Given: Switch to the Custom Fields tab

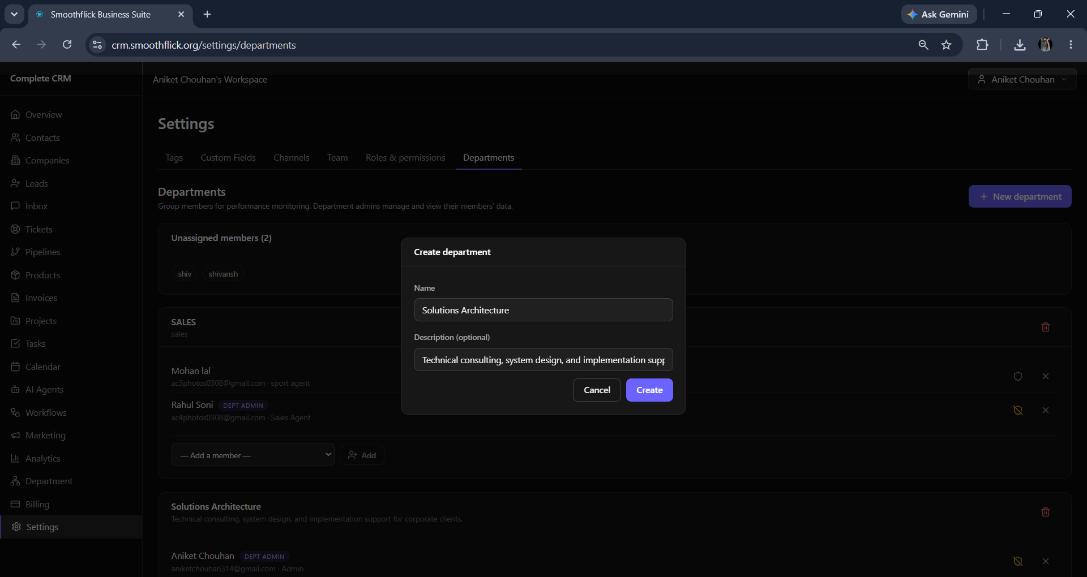Looking at the screenshot, I should pyautogui.click(x=228, y=158).
